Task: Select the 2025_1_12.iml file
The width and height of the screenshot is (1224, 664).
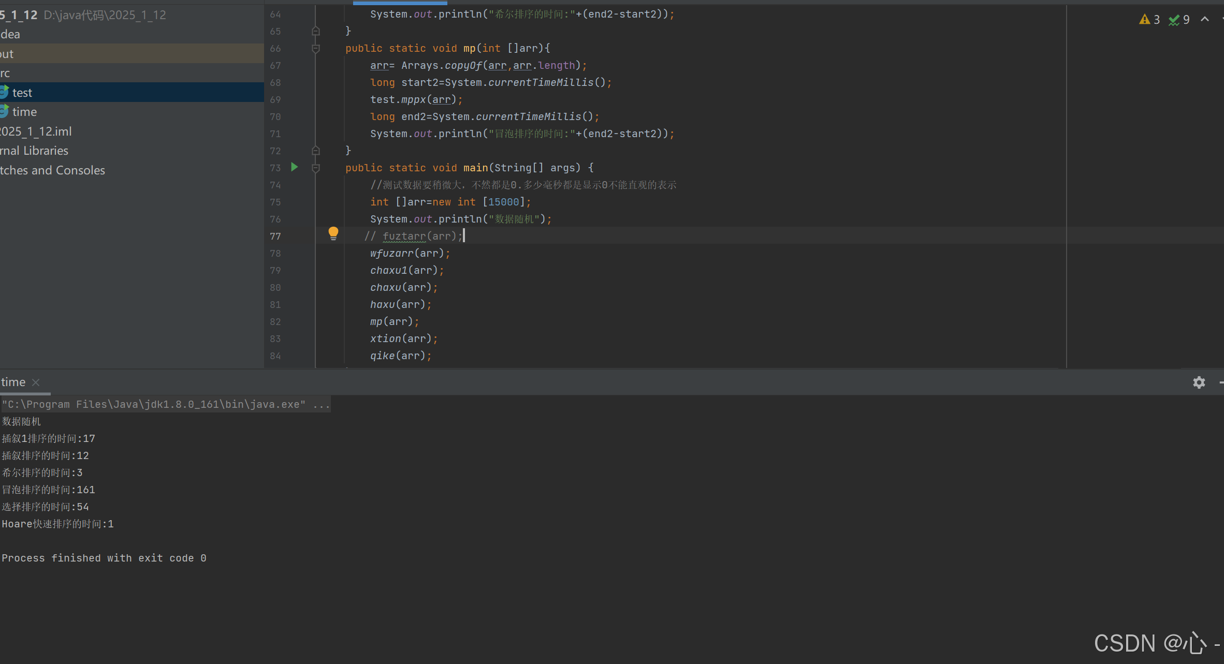Action: (36, 131)
